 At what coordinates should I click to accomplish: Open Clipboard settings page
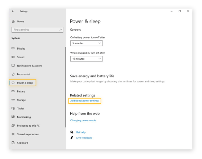coord(22,143)
